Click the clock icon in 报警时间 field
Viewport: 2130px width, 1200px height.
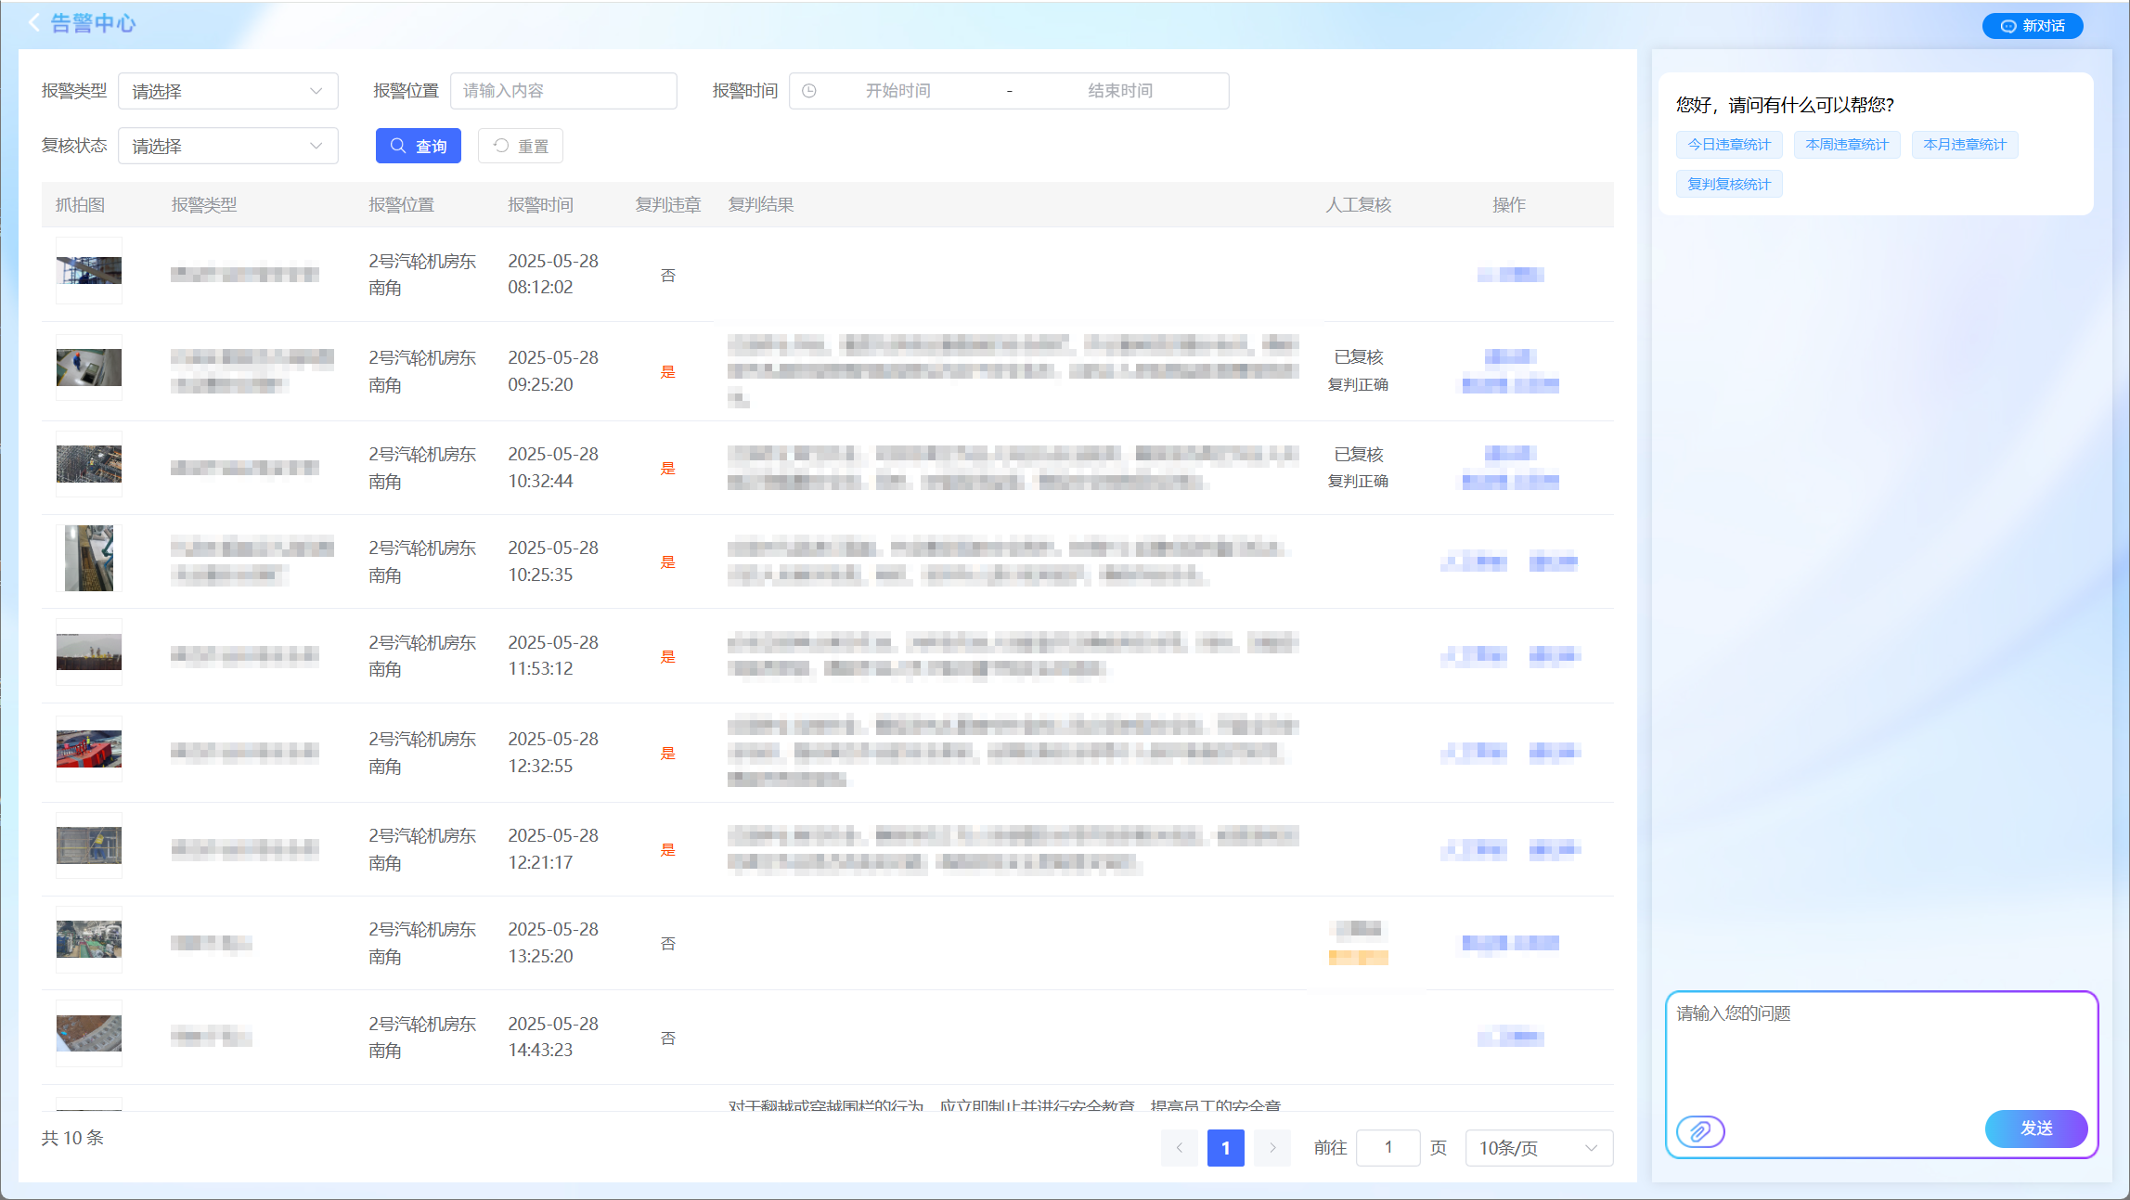[x=809, y=91]
